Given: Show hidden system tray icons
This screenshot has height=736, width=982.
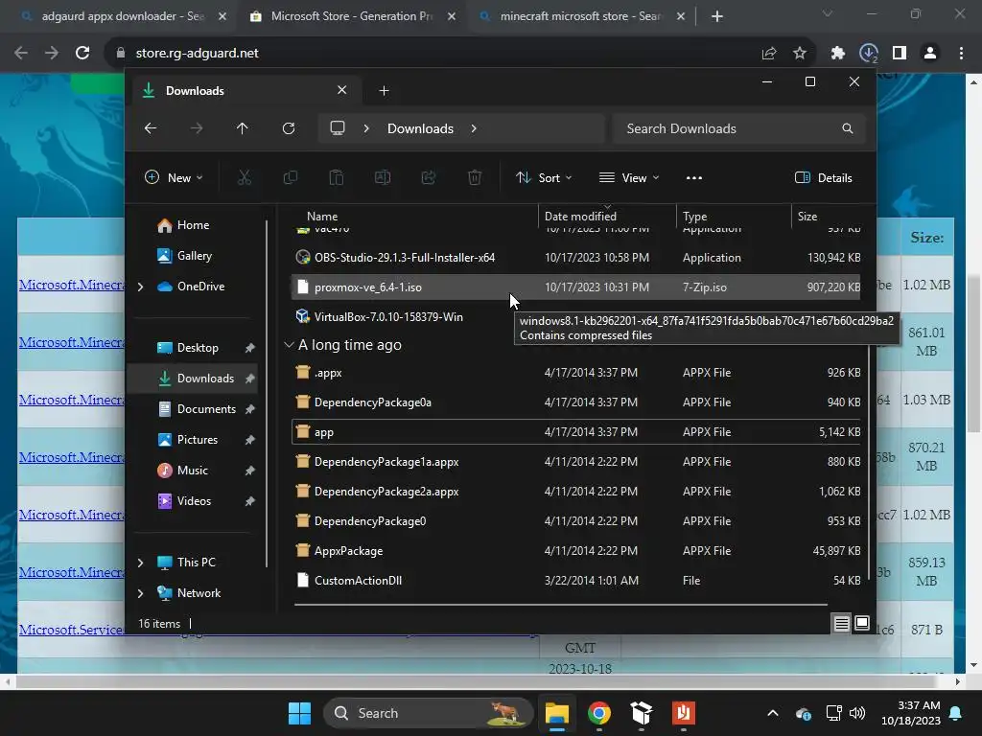Looking at the screenshot, I should pyautogui.click(x=773, y=713).
